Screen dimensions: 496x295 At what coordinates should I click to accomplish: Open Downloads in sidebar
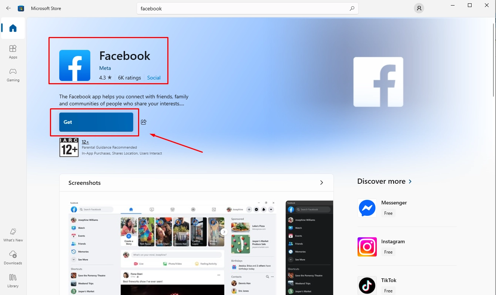(13, 258)
